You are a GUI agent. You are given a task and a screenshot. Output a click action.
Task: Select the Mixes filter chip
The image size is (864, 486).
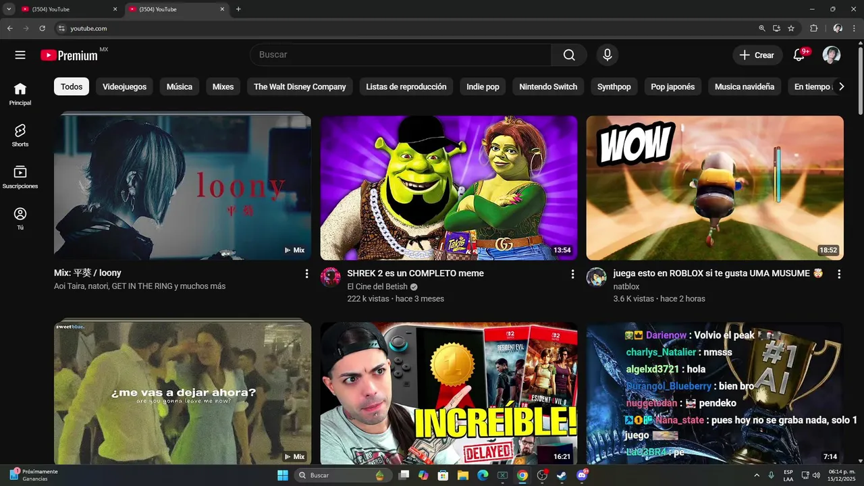(x=223, y=86)
